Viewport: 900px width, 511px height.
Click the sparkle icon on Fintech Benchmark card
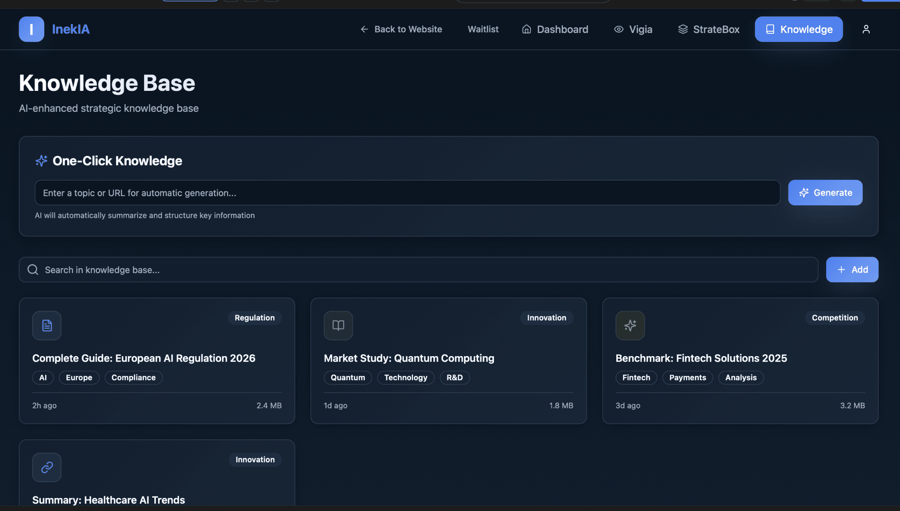point(630,325)
